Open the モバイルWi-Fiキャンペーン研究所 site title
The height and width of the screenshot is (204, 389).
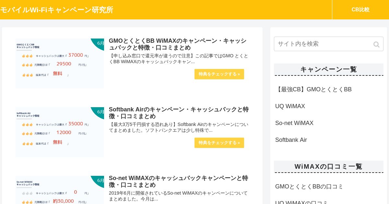(56, 10)
